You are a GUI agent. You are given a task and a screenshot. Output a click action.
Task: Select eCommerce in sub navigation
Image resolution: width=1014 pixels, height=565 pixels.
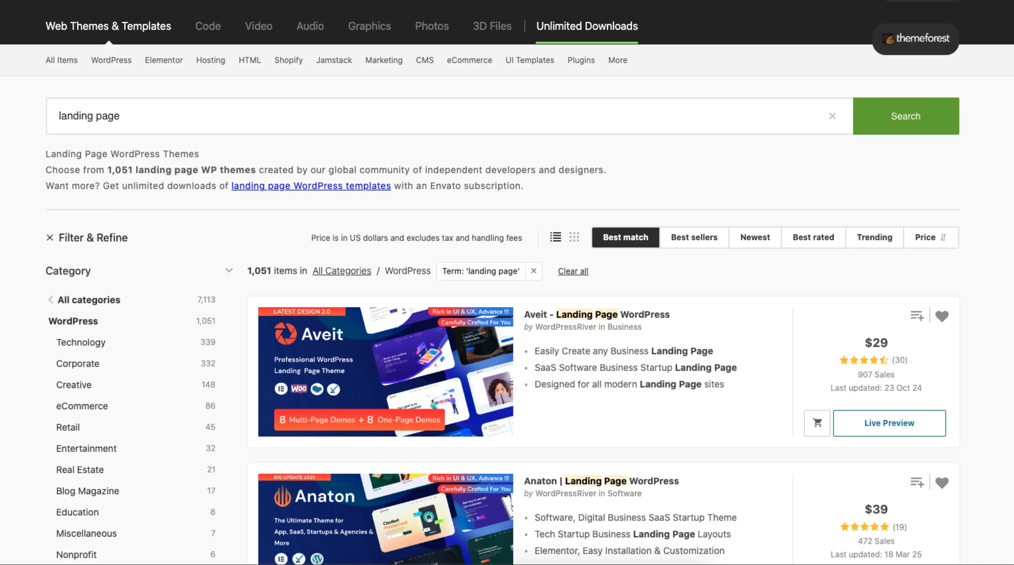point(469,60)
